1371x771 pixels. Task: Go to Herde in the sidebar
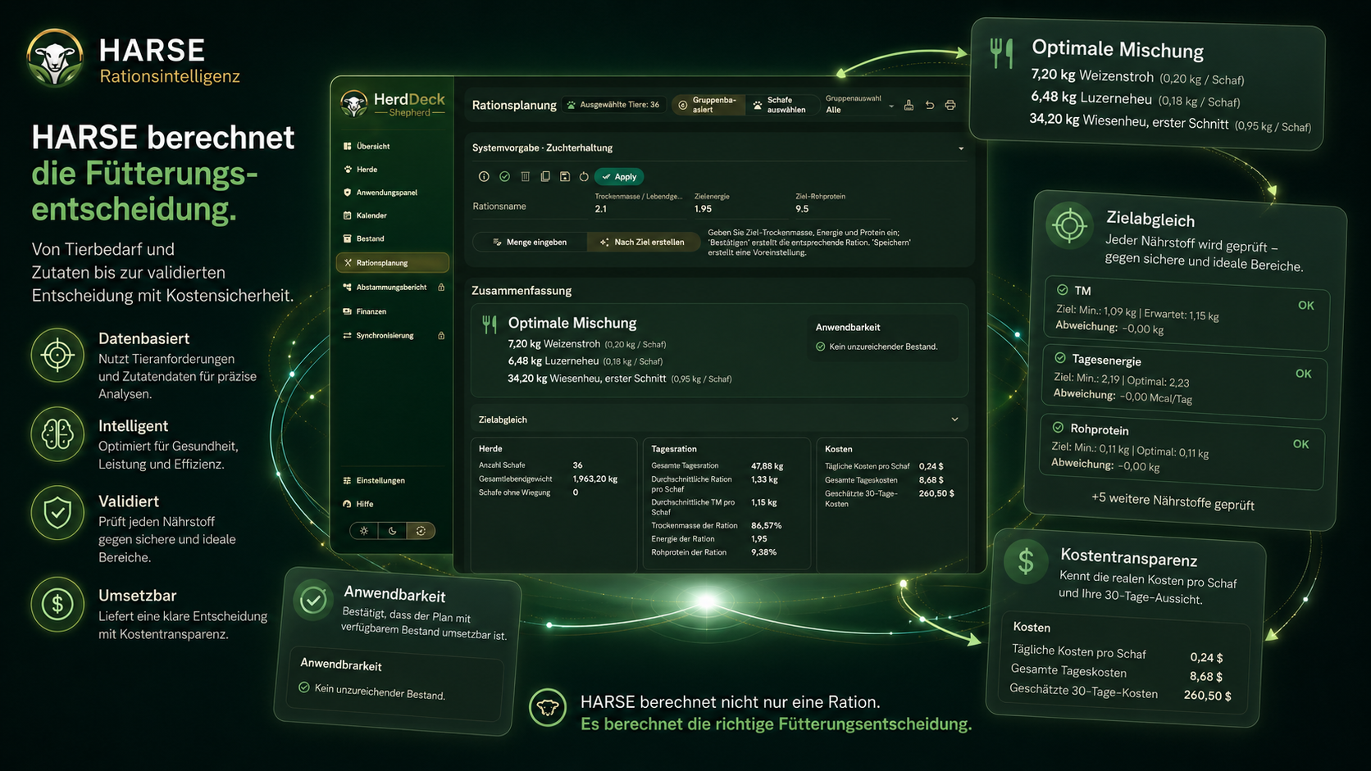[x=361, y=170]
